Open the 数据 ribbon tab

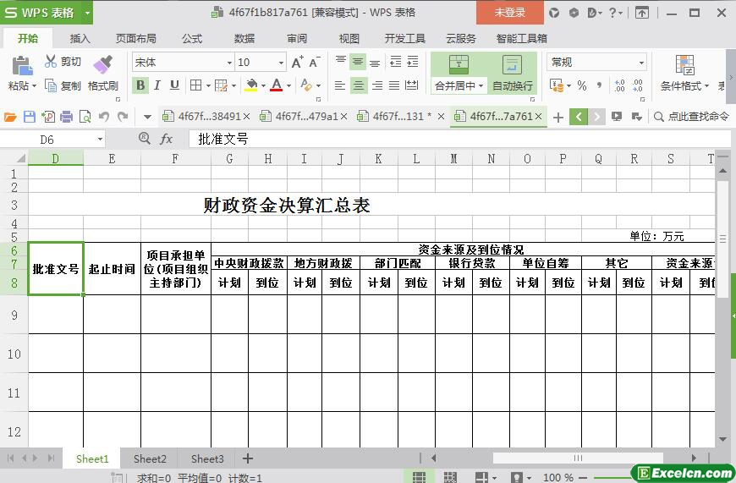[244, 39]
